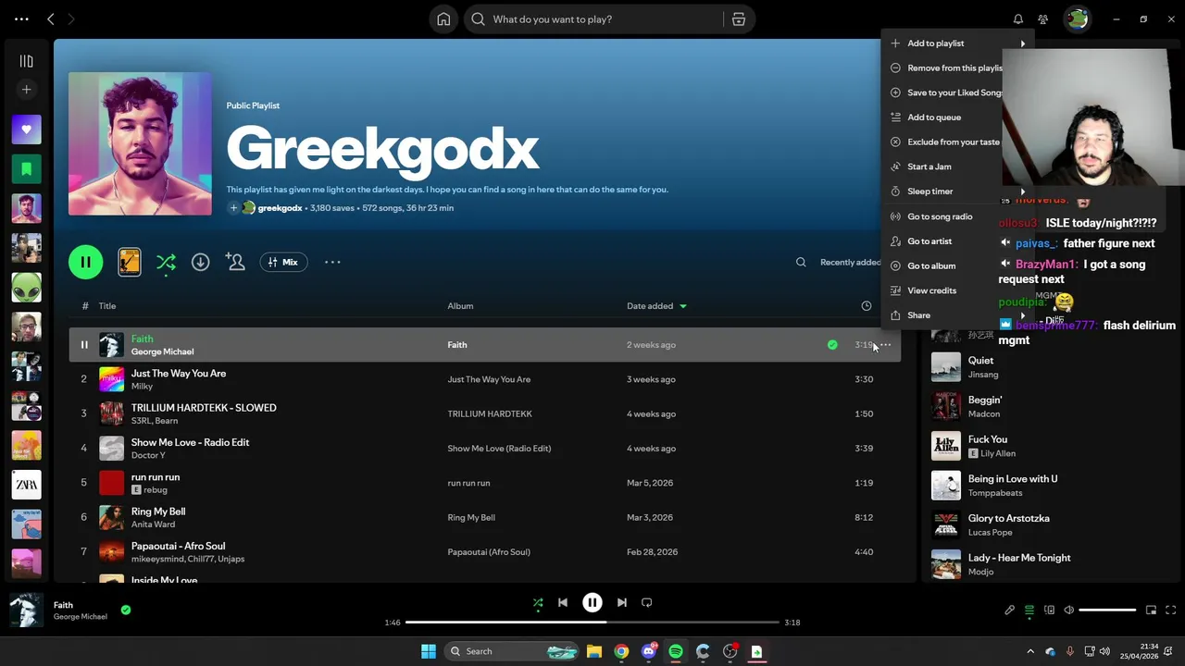Click the Mix button
The width and height of the screenshot is (1185, 666).
283,263
